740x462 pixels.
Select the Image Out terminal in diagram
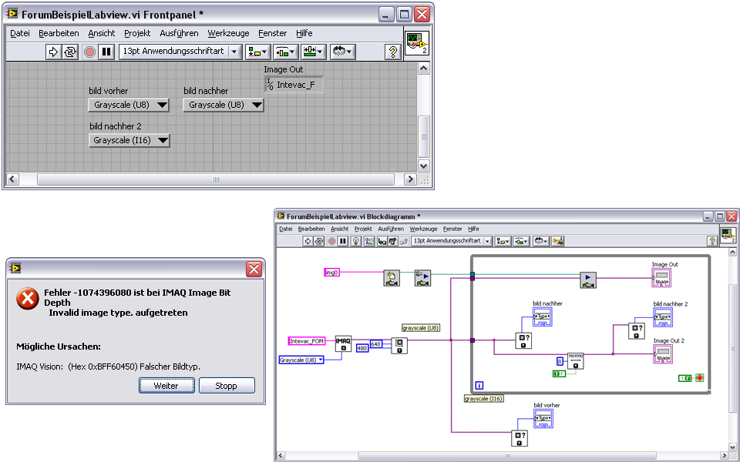tap(661, 278)
